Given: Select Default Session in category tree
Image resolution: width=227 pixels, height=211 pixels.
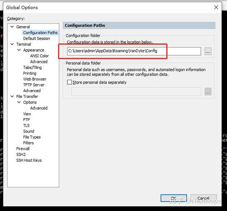Looking at the screenshot, I should coord(37,38).
